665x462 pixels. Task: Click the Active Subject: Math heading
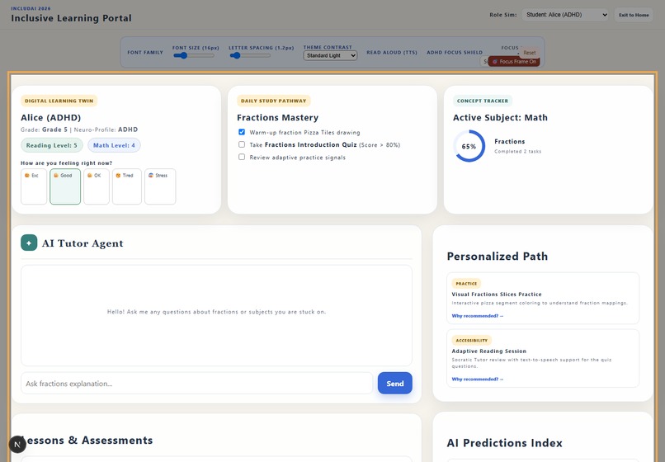[x=500, y=117]
